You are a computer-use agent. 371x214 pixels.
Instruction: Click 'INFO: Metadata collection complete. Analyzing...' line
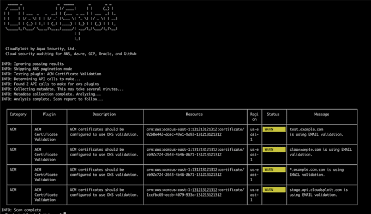tap(51, 94)
